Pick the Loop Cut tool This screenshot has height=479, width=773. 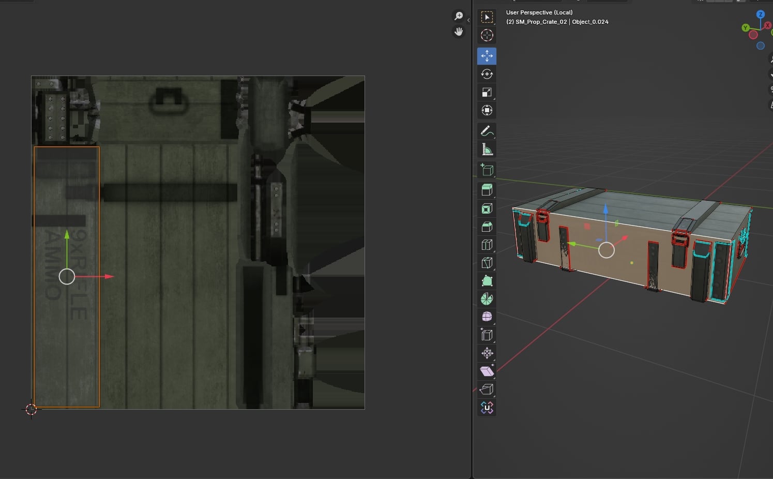point(487,245)
